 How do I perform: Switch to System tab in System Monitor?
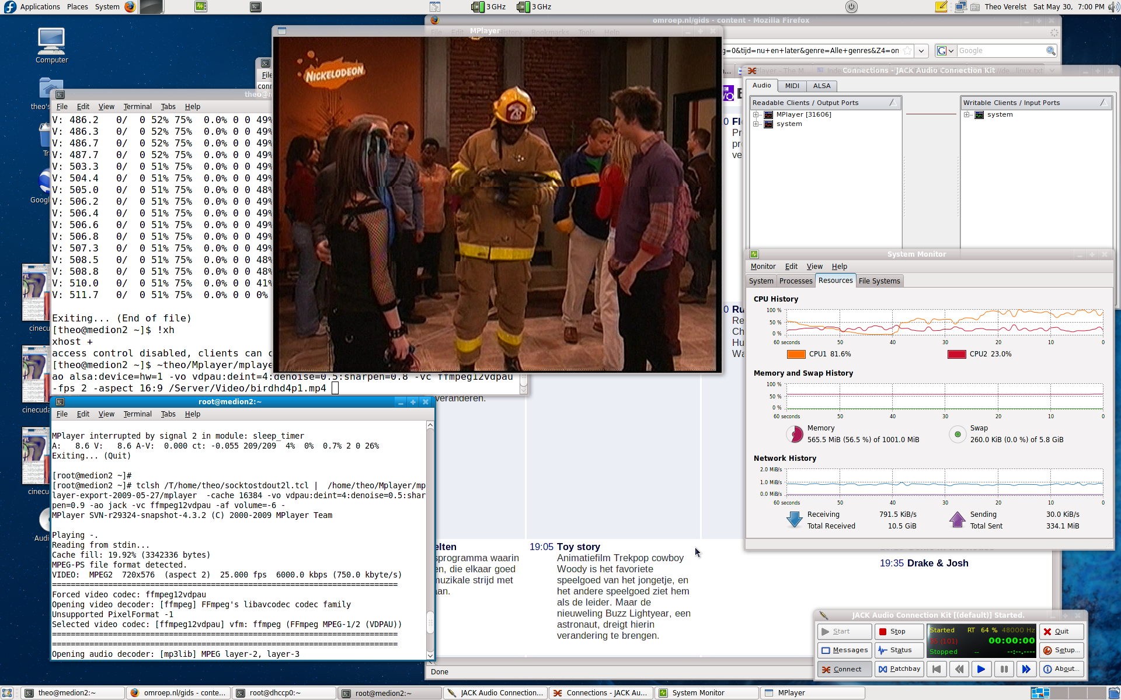[x=761, y=281]
